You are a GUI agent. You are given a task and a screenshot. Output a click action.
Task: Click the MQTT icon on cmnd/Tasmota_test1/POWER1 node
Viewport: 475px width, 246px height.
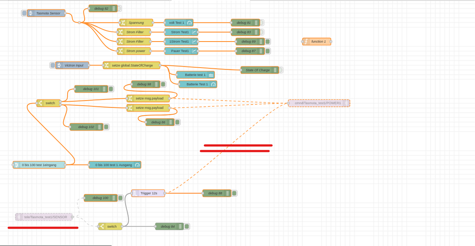[346, 103]
